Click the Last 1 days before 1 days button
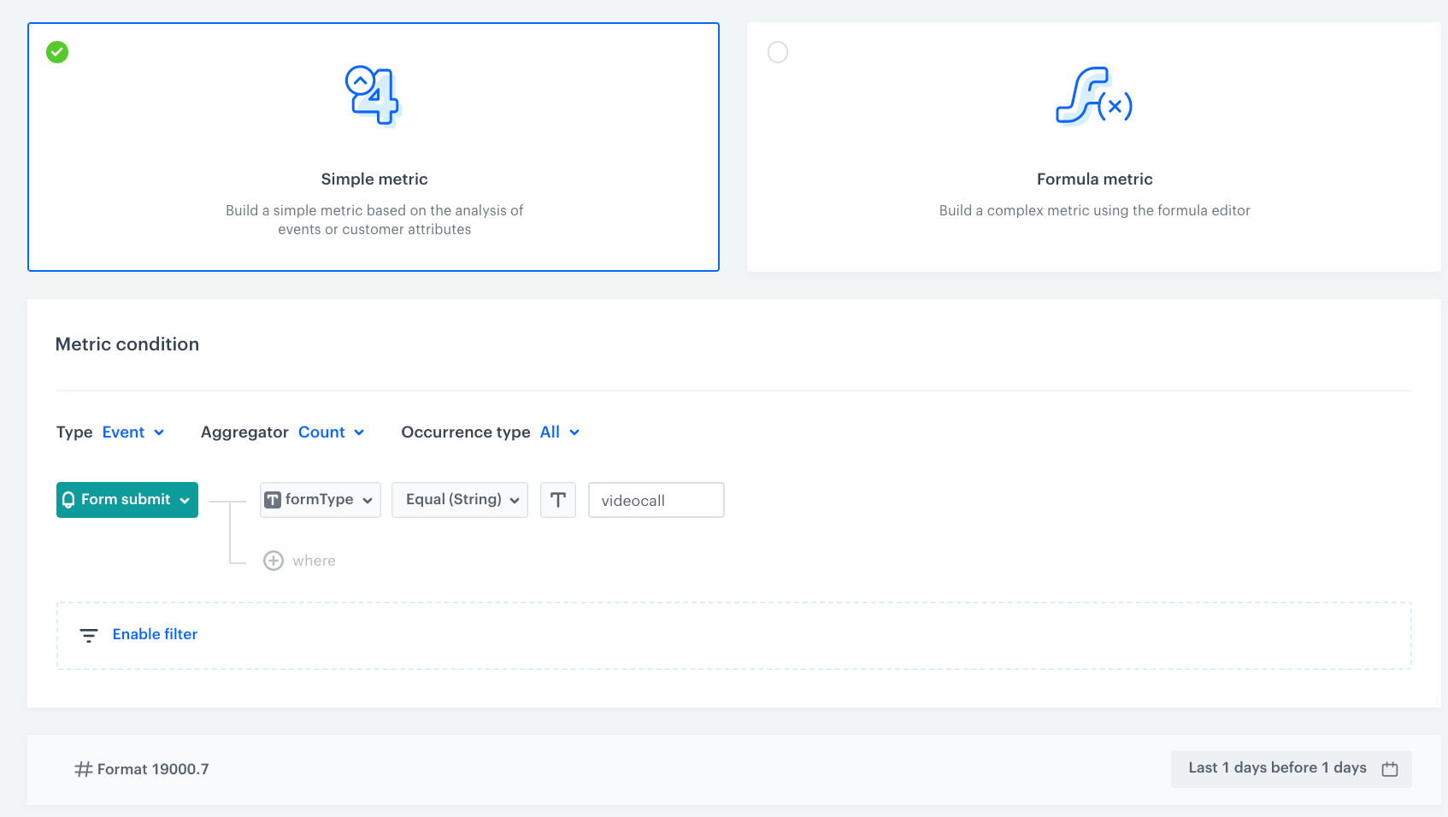Screen dimensions: 1448x817 point(1277,768)
